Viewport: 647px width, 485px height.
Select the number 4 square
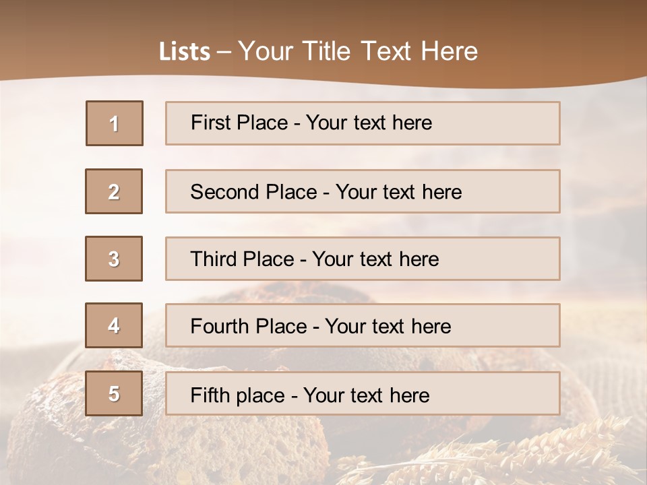click(x=114, y=326)
